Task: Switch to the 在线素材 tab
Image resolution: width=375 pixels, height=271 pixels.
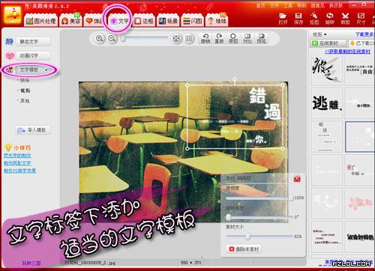Action: [328, 43]
